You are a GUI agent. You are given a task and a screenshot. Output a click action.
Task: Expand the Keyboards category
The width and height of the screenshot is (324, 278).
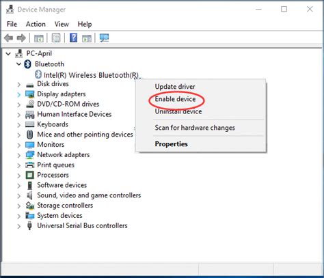(x=19, y=125)
